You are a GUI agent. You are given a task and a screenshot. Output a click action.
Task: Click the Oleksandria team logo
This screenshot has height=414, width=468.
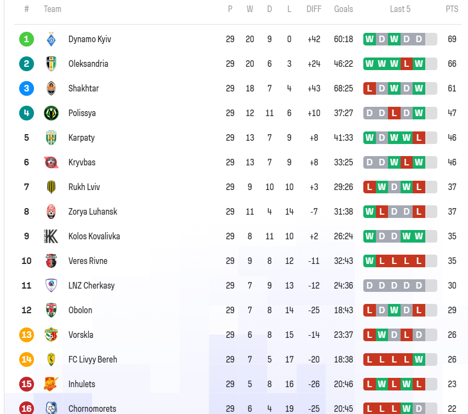51,64
